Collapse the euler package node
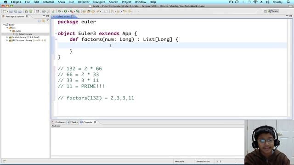The height and width of the screenshot is (165, 294). point(11,31)
